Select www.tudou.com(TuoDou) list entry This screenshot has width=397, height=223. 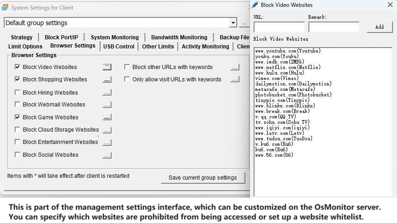(284, 139)
